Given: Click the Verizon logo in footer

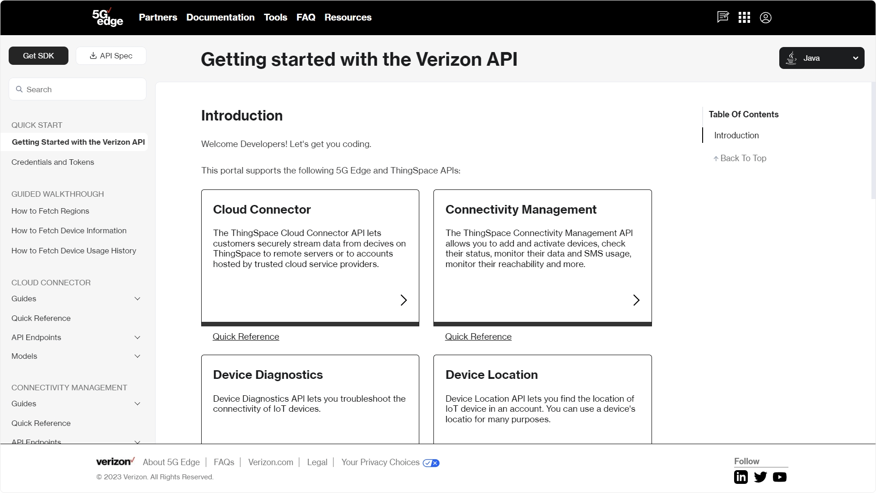Looking at the screenshot, I should pos(115,462).
